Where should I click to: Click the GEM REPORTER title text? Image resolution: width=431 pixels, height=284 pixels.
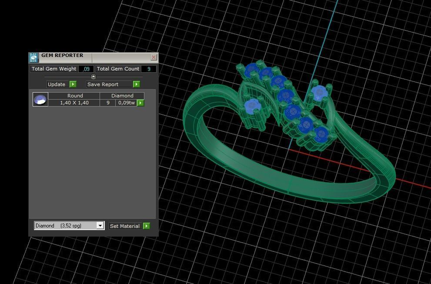coord(62,55)
